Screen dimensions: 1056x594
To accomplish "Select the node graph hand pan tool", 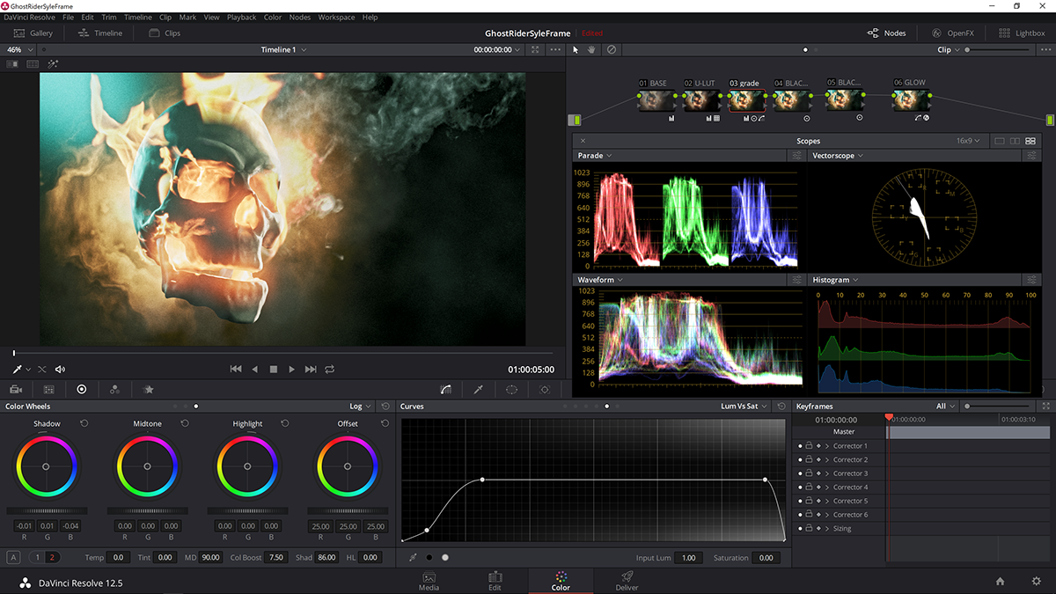I will (592, 50).
